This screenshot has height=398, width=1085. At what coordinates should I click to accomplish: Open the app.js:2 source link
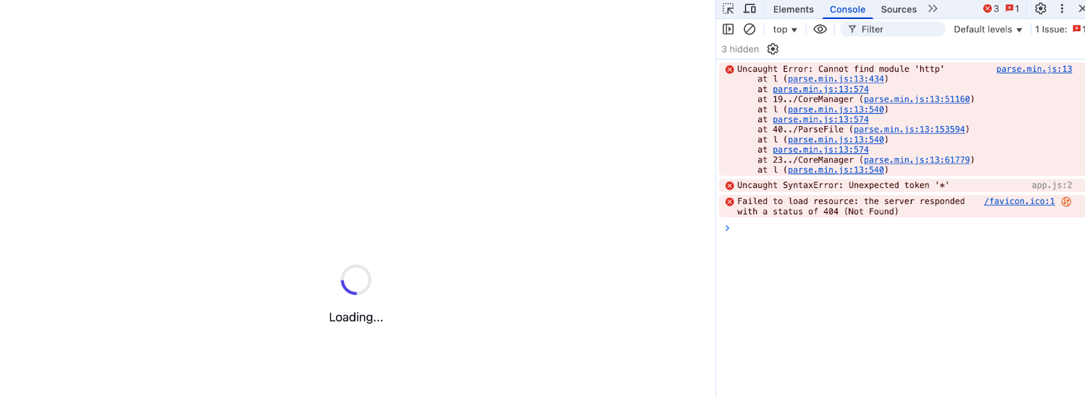tap(1052, 185)
